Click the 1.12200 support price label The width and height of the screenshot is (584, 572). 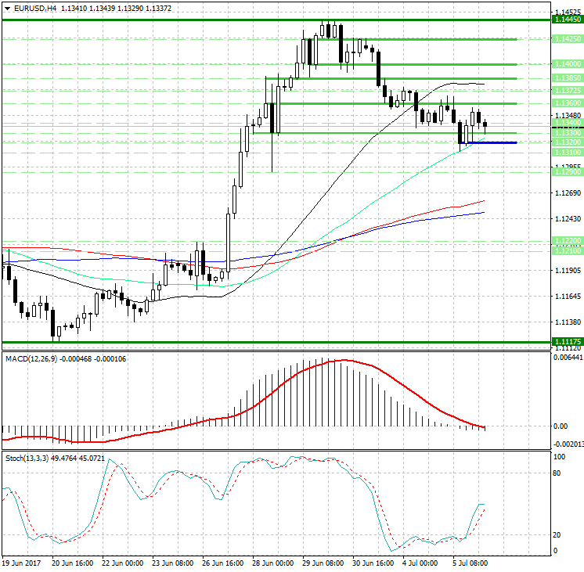coord(566,241)
